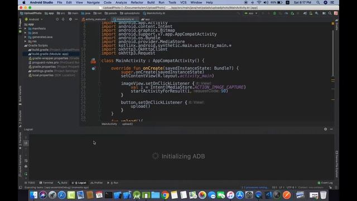
Task: Click the Logcat print icon
Action: pos(26,166)
